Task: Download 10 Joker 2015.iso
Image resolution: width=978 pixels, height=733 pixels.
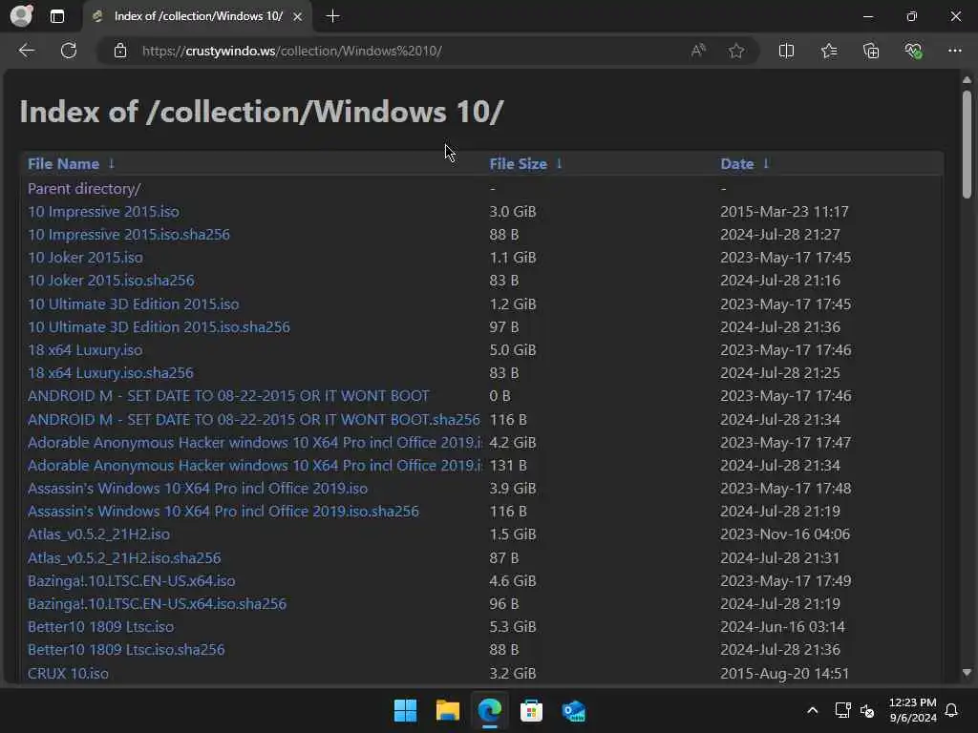Action: pos(85,258)
